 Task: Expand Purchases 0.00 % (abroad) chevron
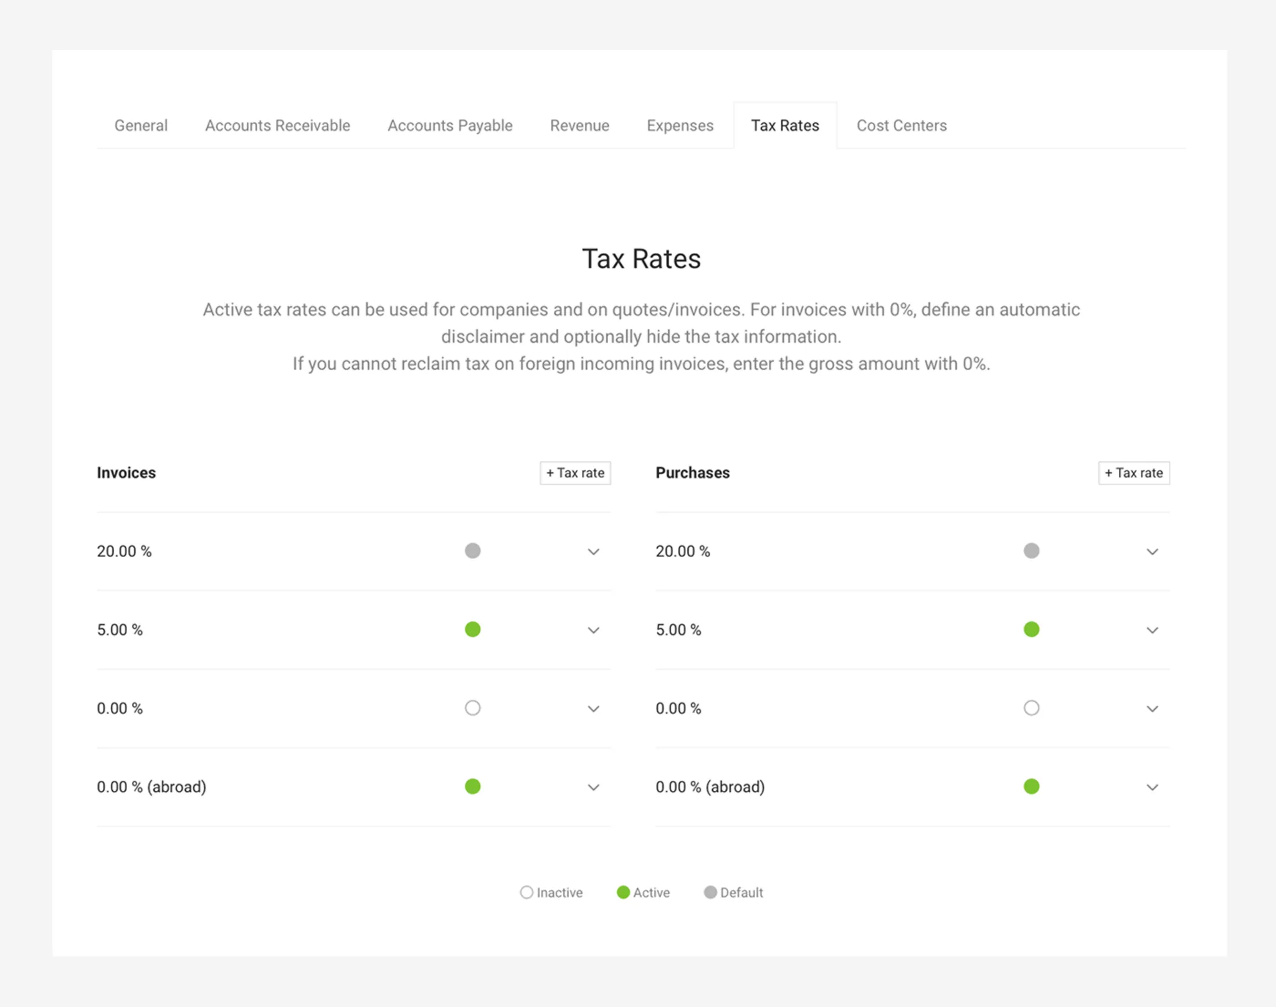1153,787
